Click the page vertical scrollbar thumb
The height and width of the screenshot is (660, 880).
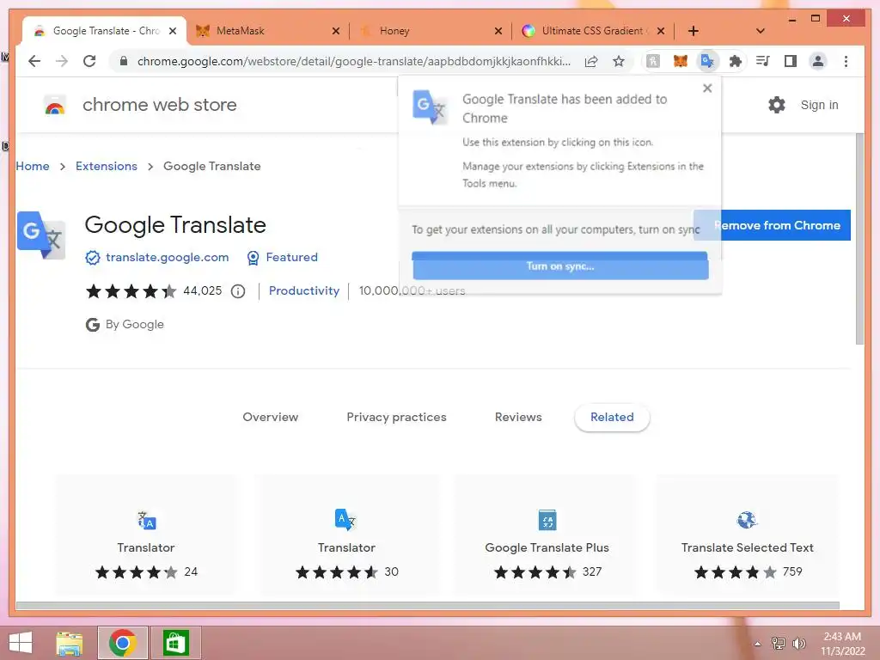pos(859,239)
